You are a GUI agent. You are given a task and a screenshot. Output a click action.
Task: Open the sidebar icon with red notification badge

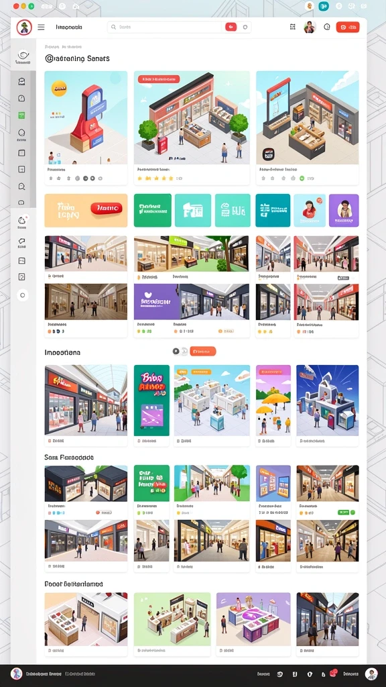pos(22,220)
